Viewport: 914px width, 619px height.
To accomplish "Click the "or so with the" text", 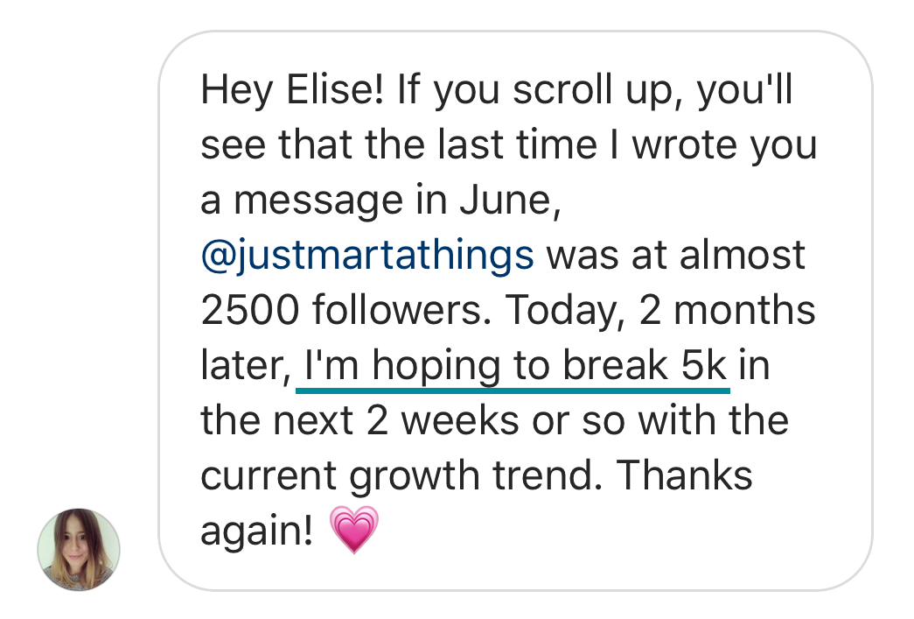I will click(639, 420).
